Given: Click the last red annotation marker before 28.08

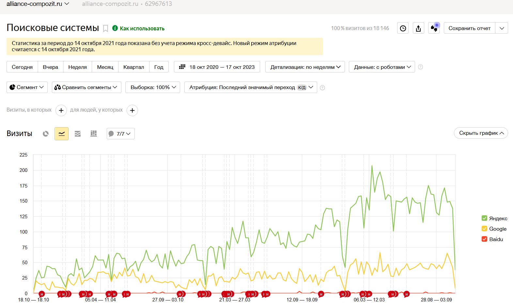Looking at the screenshot, I should tap(407, 294).
